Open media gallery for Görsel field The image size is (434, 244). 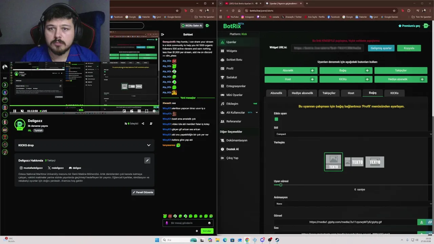(x=430, y=222)
